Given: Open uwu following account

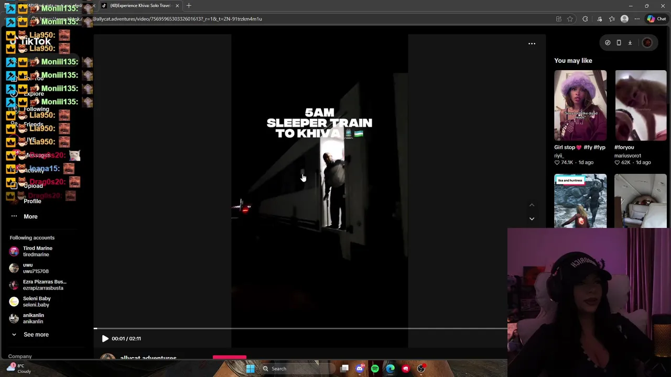Looking at the screenshot, I should coord(35,268).
